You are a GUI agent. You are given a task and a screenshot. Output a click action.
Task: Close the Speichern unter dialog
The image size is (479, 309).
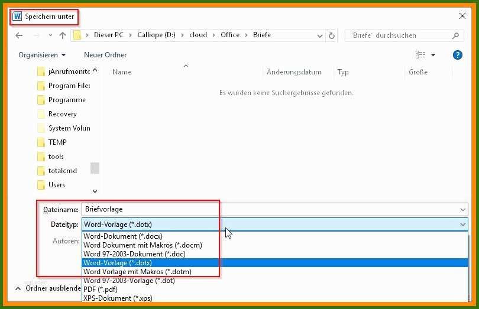(x=462, y=16)
